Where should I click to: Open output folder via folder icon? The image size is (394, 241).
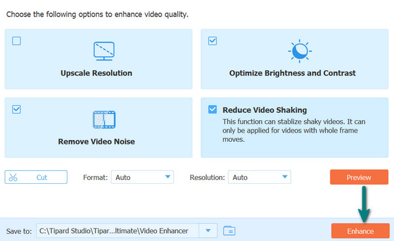[229, 230]
